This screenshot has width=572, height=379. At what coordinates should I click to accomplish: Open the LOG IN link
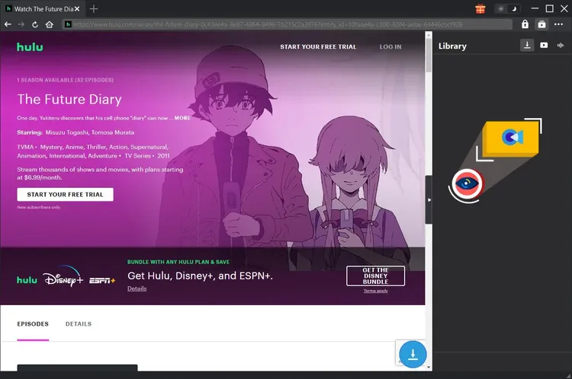(390, 47)
